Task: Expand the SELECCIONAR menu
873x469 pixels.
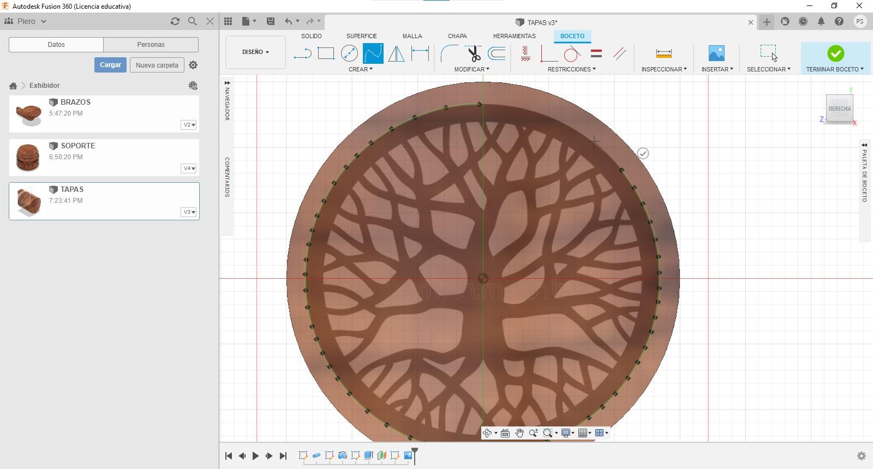Action: [769, 69]
